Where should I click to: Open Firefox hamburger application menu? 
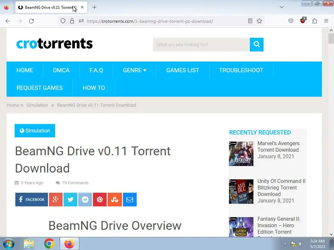(326, 21)
